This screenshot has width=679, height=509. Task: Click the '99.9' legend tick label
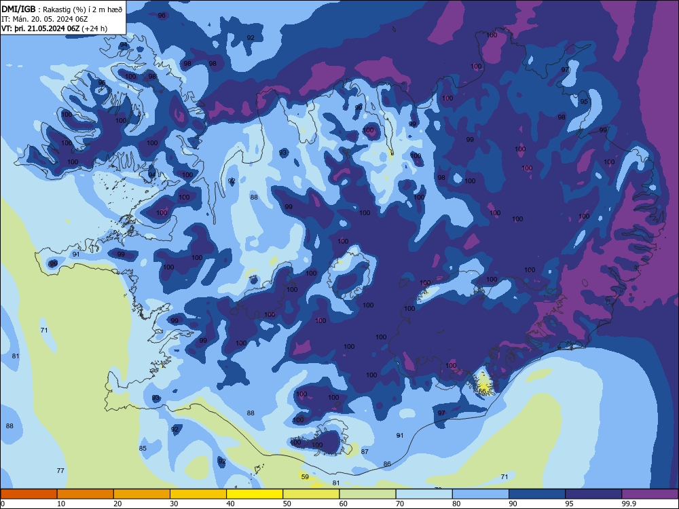pyautogui.click(x=629, y=504)
